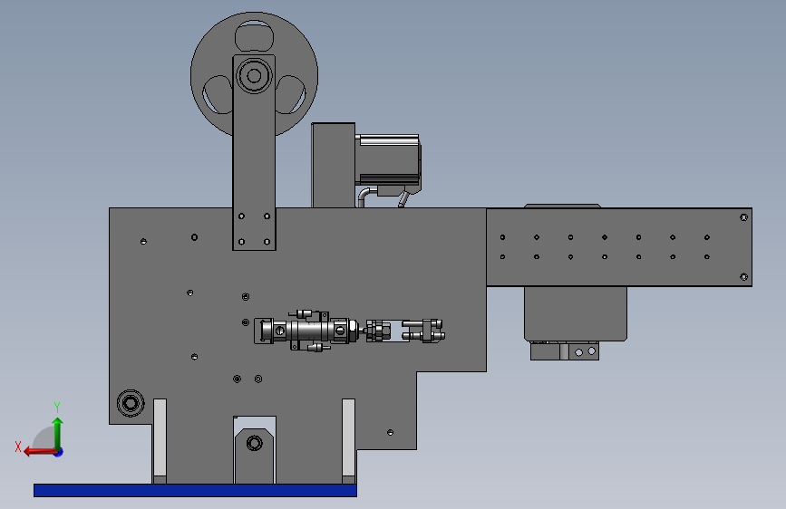786x509 pixels.
Task: Select the motor mounting block beside the reel arm
Action: 333,166
